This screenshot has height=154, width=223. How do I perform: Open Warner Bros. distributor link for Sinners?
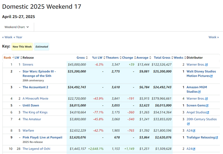pos(195,65)
